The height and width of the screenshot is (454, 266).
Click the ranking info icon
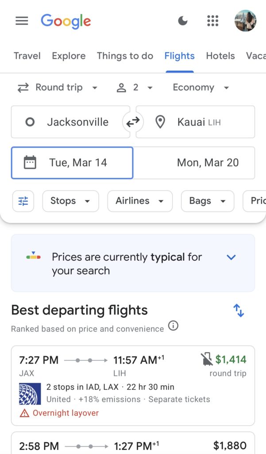click(x=173, y=326)
